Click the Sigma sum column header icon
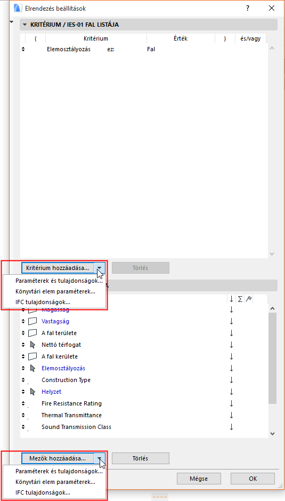The image size is (285, 501). pos(240,299)
